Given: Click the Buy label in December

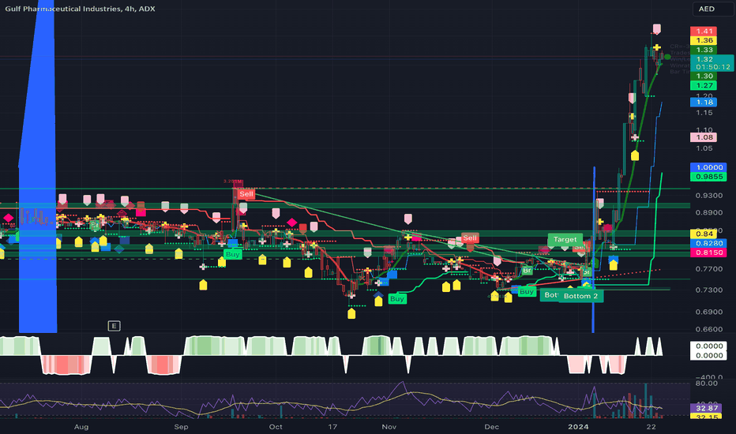Looking at the screenshot, I should (x=527, y=291).
